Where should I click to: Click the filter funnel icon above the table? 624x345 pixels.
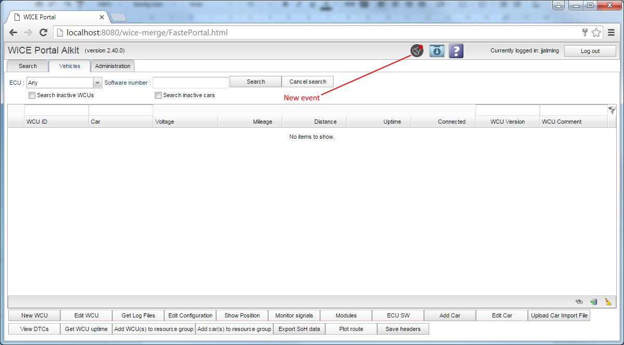[x=612, y=110]
